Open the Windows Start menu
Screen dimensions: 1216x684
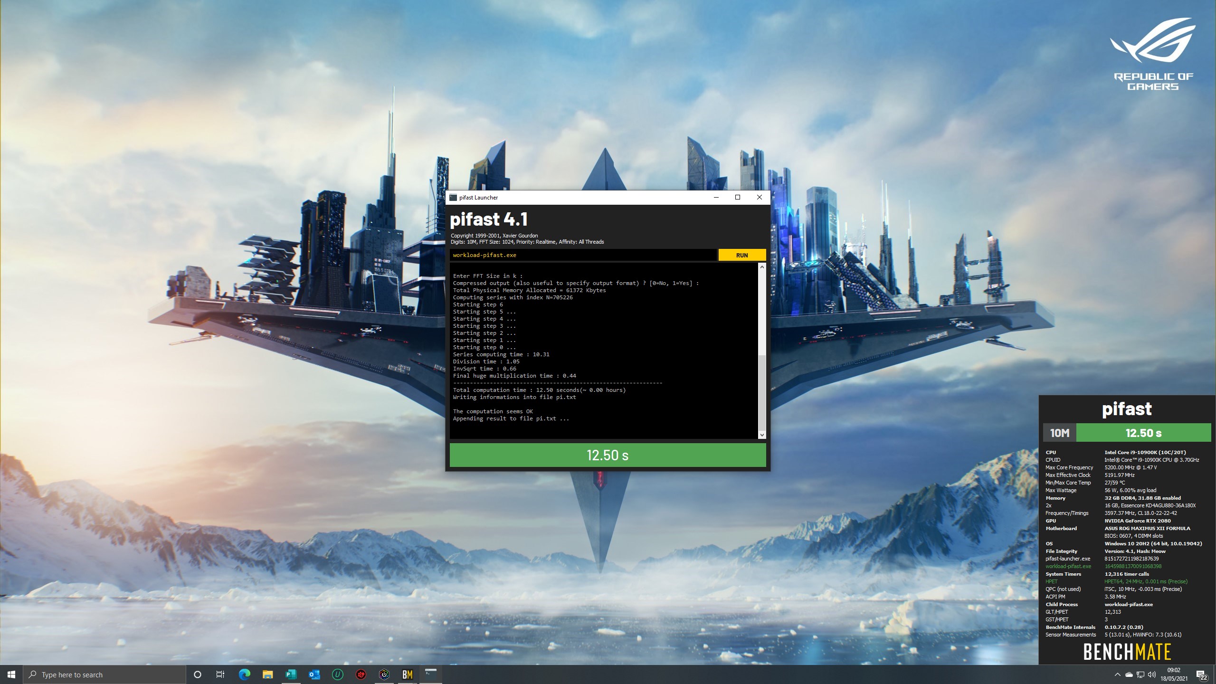(x=11, y=674)
